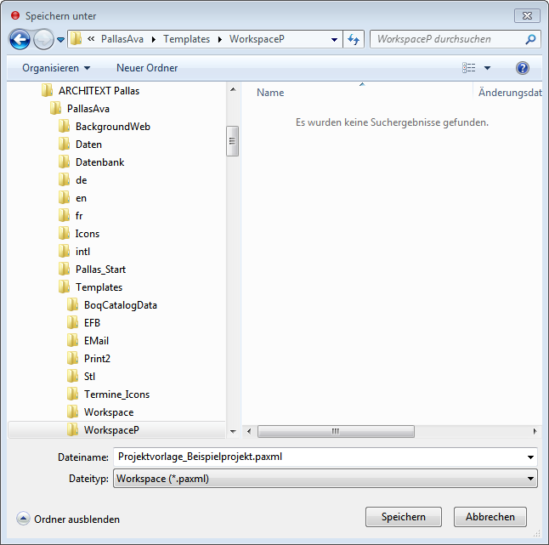Click the Dateiname text field
The image size is (549, 545).
tap(320, 457)
